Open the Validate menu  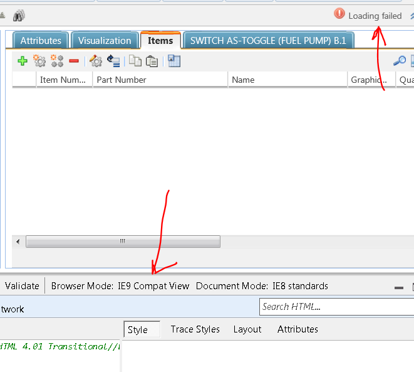pos(22,286)
